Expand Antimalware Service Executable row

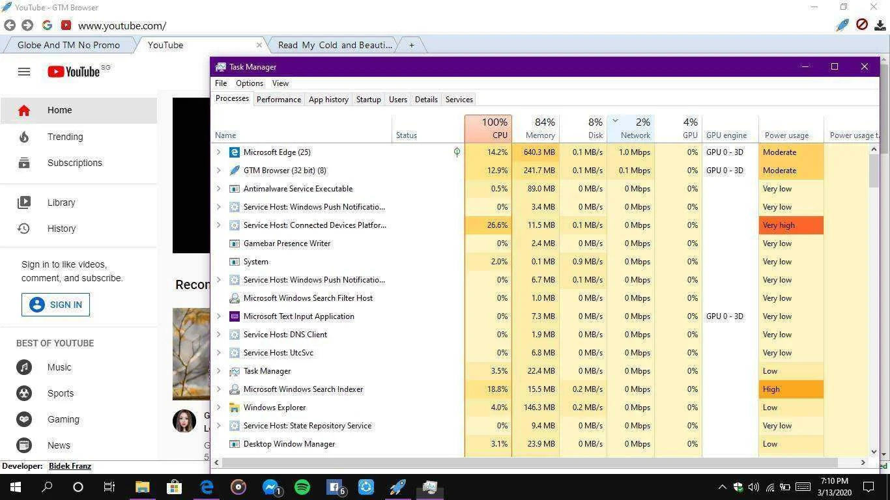coord(219,189)
